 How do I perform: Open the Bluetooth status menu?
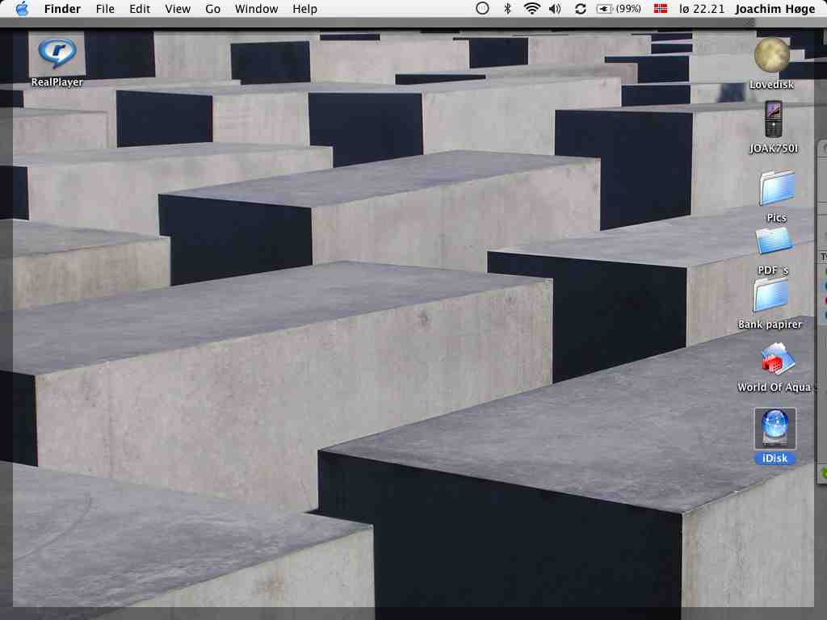click(507, 8)
